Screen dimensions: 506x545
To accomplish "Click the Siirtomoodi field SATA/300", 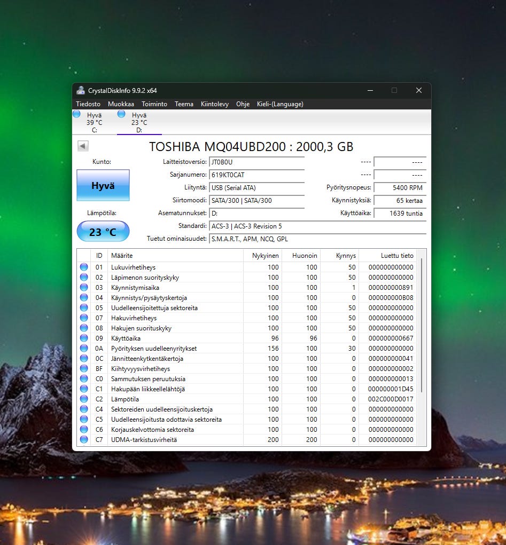I will pyautogui.click(x=257, y=201).
